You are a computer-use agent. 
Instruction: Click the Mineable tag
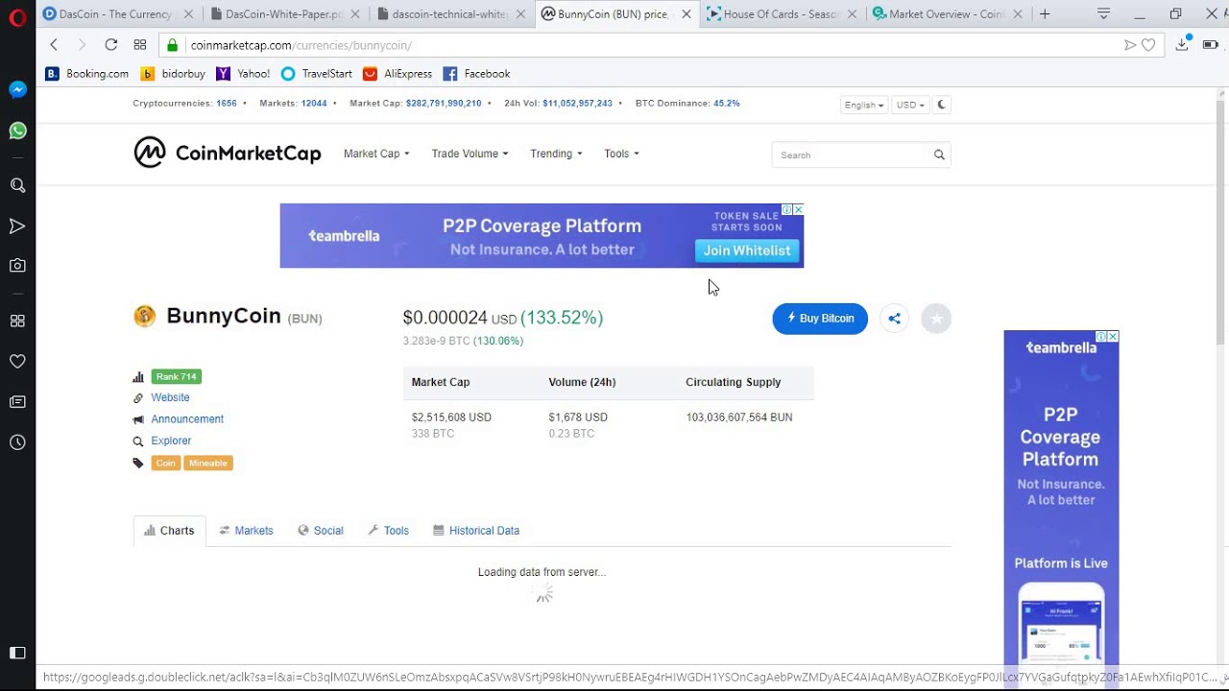coord(208,464)
